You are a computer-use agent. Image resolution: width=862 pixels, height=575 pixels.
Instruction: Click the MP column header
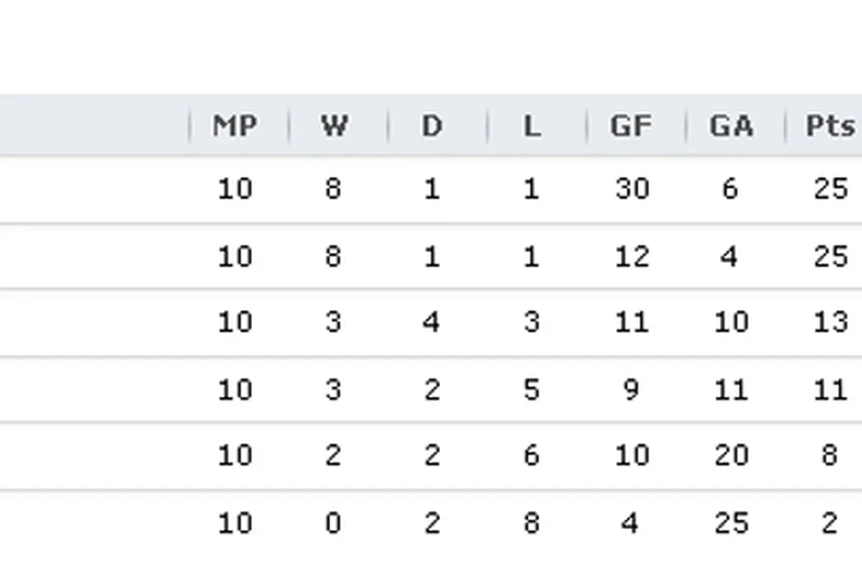(x=235, y=126)
